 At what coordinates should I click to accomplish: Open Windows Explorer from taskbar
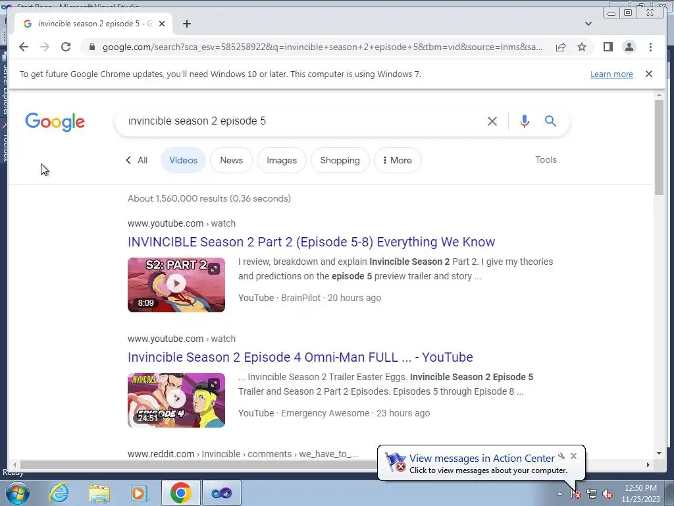[99, 493]
